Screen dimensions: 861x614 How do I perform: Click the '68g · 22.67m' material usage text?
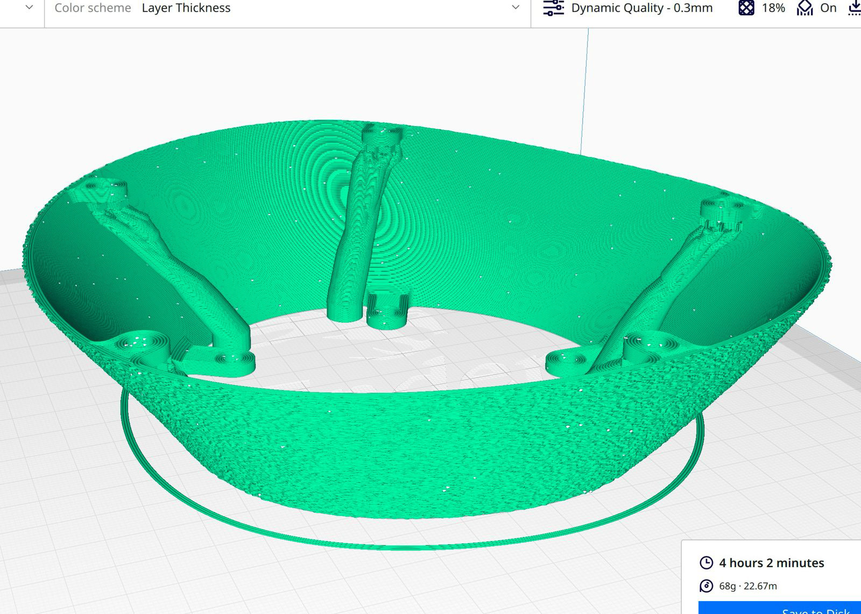tap(748, 586)
